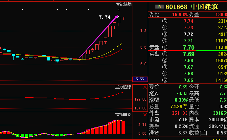Click circled 5 icon beside buy price 7.65
This screenshot has width=227, height=140.
(x=165, y=80)
